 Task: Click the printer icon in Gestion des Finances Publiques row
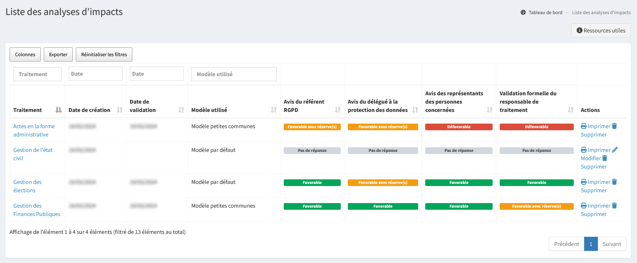pos(584,206)
